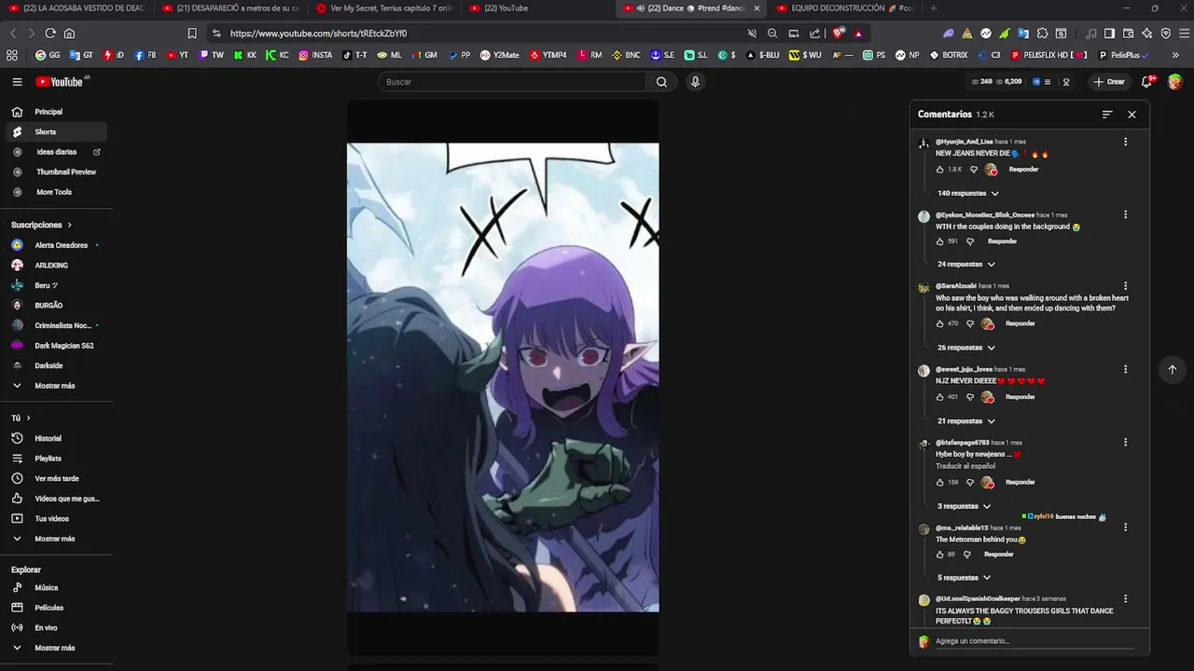Click the Buscar search field
1194x671 pixels.
[512, 82]
